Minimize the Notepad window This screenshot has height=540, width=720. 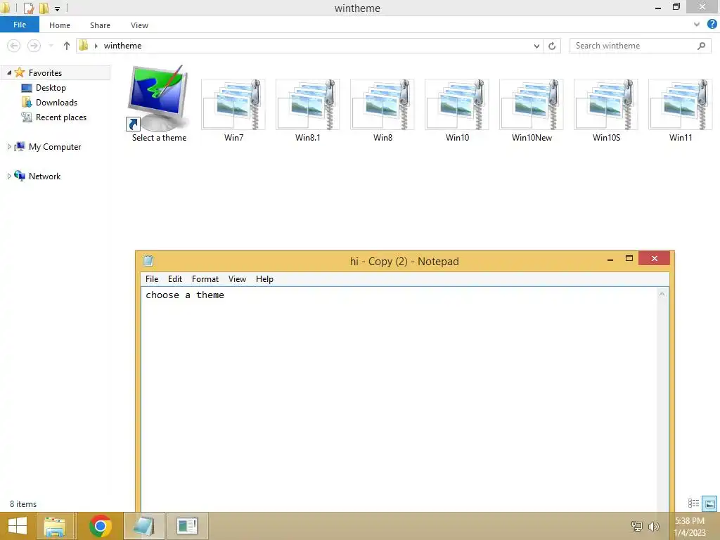[x=610, y=259]
